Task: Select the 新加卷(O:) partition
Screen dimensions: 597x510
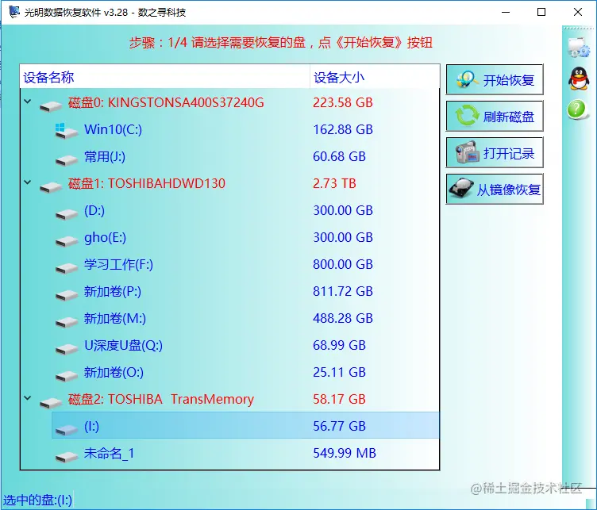Action: (x=114, y=372)
